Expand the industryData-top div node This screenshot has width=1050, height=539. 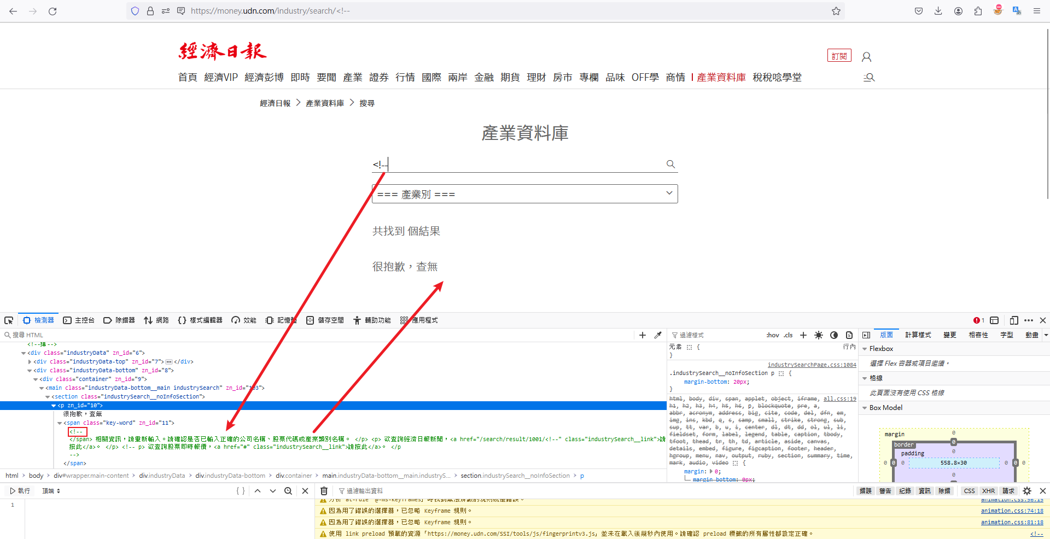(x=30, y=362)
